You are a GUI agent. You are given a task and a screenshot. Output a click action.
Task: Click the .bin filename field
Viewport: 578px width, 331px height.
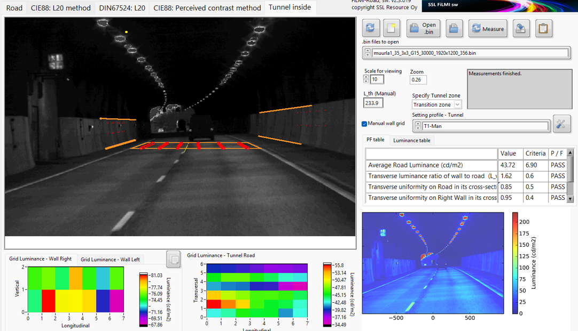coord(470,53)
